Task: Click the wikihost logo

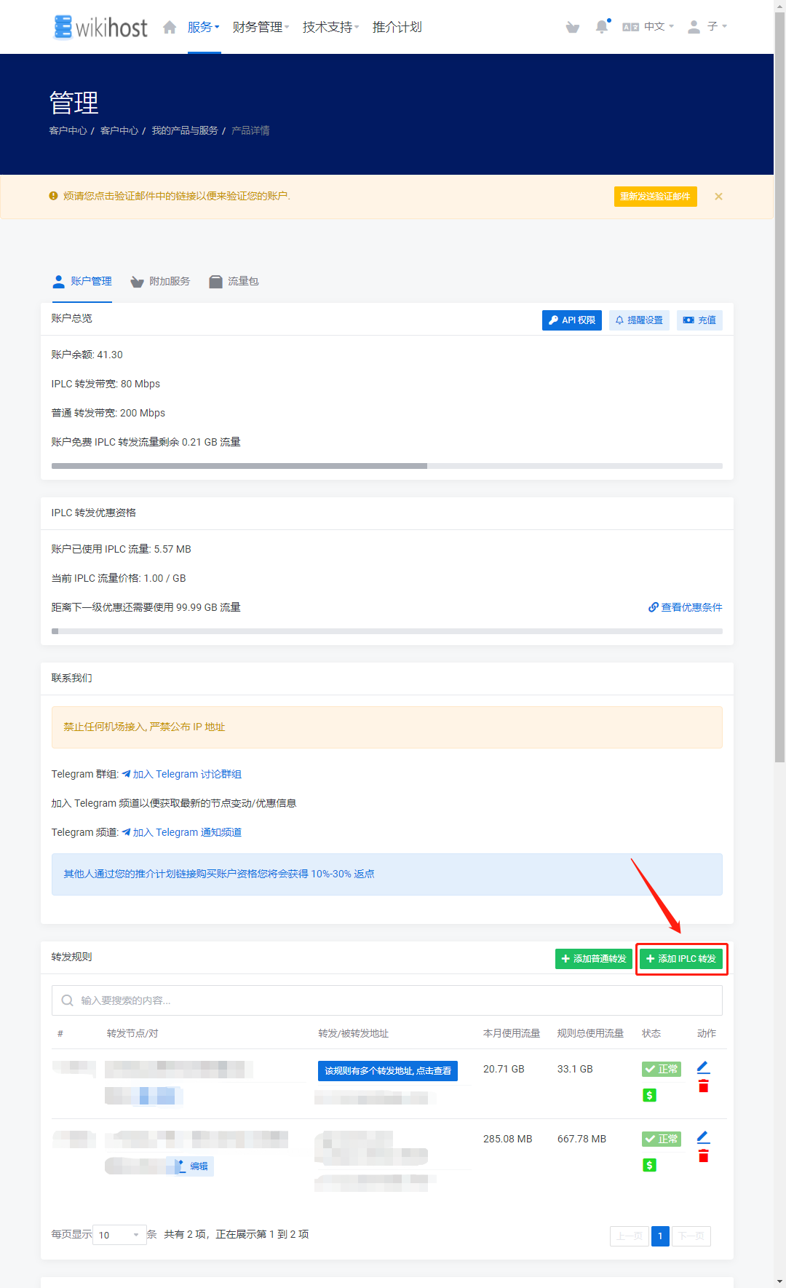Action: point(100,27)
